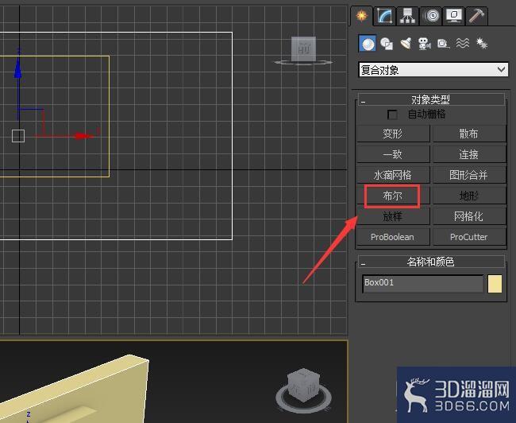Viewport: 516px width, 423px height.
Task: Collapse the 对象类型 rollout
Action: point(431,99)
